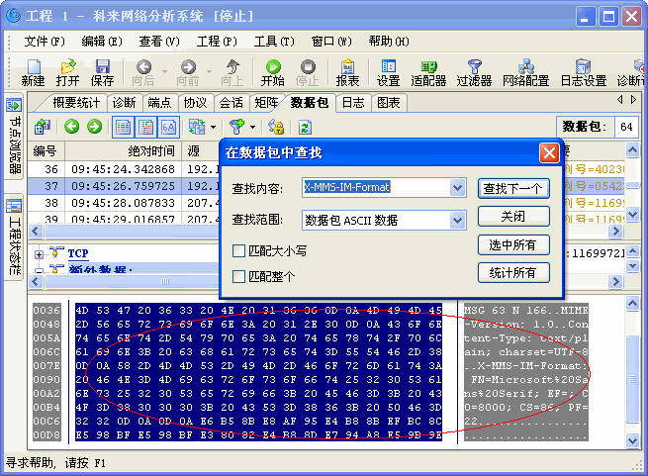The width and height of the screenshot is (648, 476).
Task: Open the dropdown arrow beside 向后
Action: point(164,72)
